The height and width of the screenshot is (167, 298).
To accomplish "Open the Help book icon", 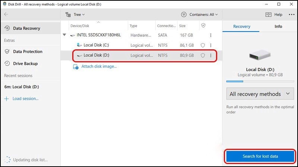I will (268, 14).
